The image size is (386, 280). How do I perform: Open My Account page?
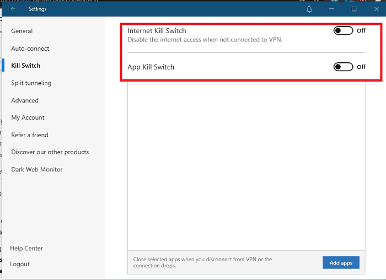pyautogui.click(x=28, y=117)
